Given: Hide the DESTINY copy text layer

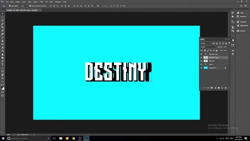Looking at the screenshot, I should 201,54.
